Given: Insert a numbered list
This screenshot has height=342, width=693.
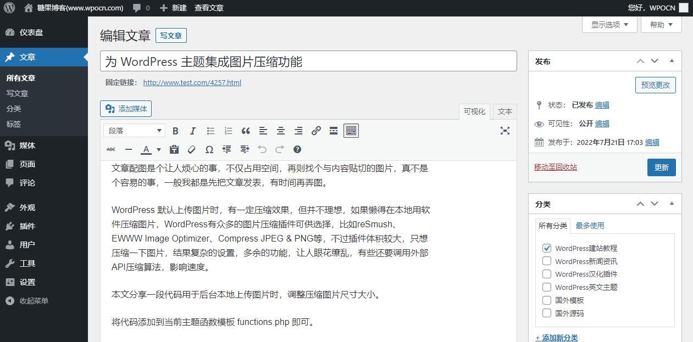Looking at the screenshot, I should (228, 131).
